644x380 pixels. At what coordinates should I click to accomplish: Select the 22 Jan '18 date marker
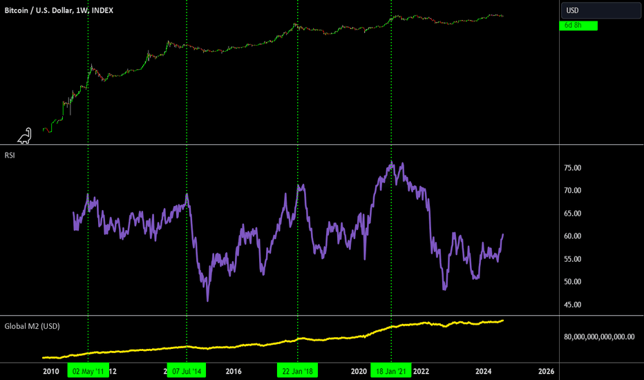tap(297, 371)
